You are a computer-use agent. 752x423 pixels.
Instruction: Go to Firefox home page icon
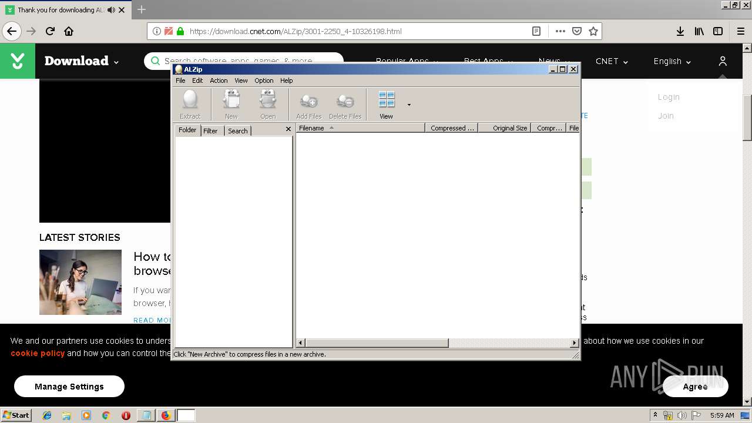pos(69,31)
